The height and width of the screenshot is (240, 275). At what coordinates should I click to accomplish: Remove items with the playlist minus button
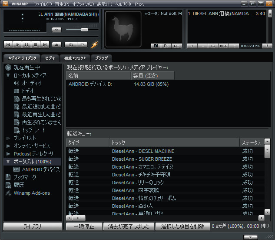coord(203,46)
